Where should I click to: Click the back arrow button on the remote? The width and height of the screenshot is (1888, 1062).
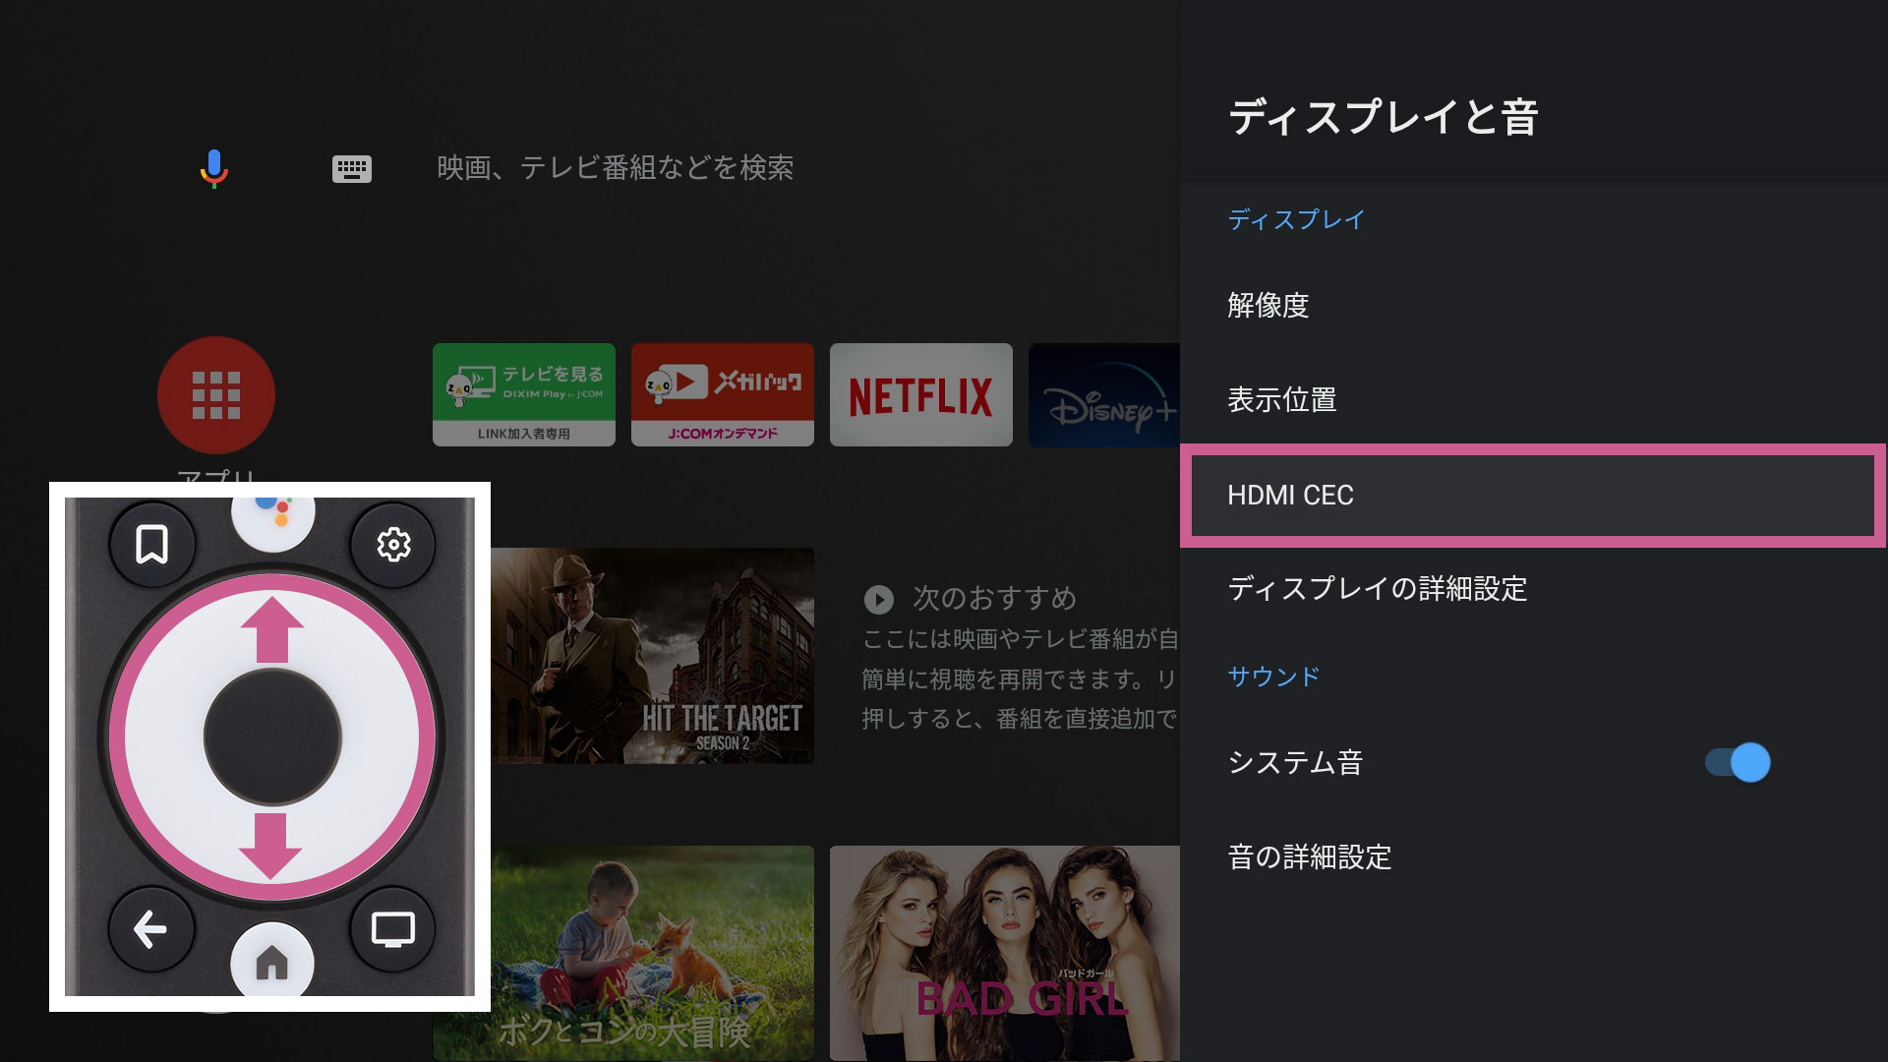point(150,929)
